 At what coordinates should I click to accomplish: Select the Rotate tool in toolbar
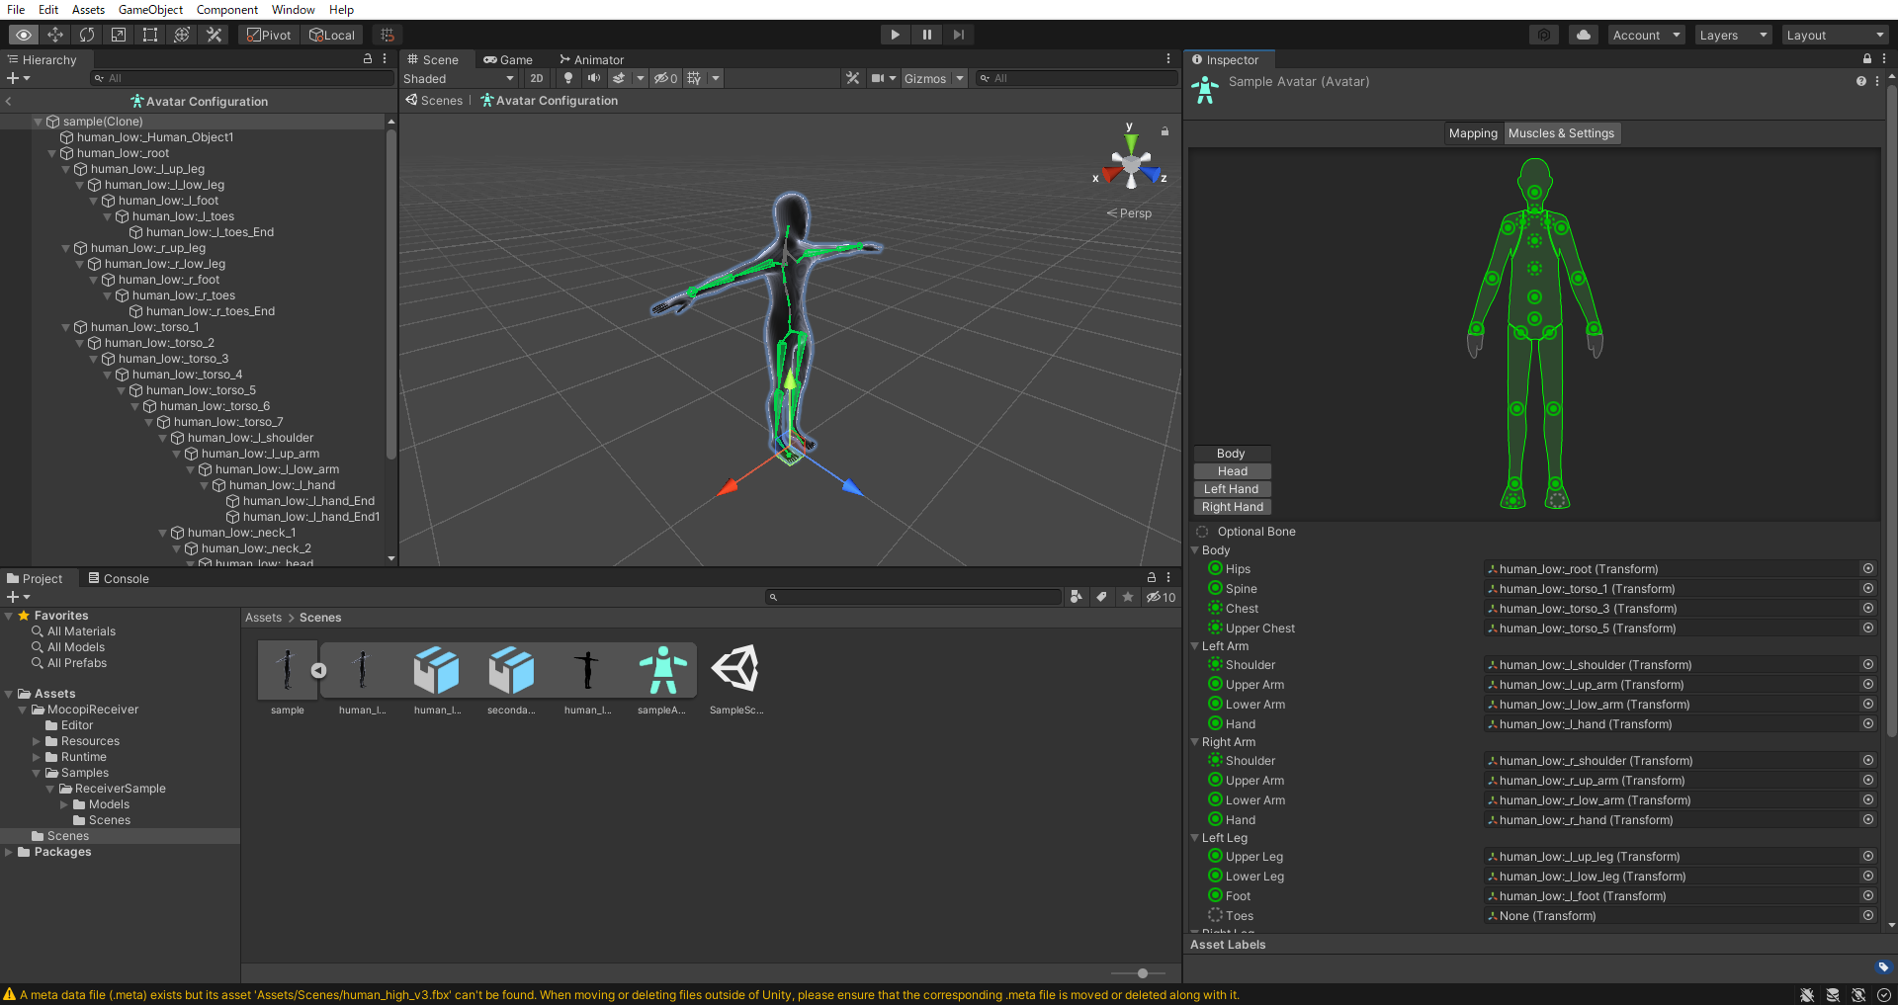click(x=87, y=35)
